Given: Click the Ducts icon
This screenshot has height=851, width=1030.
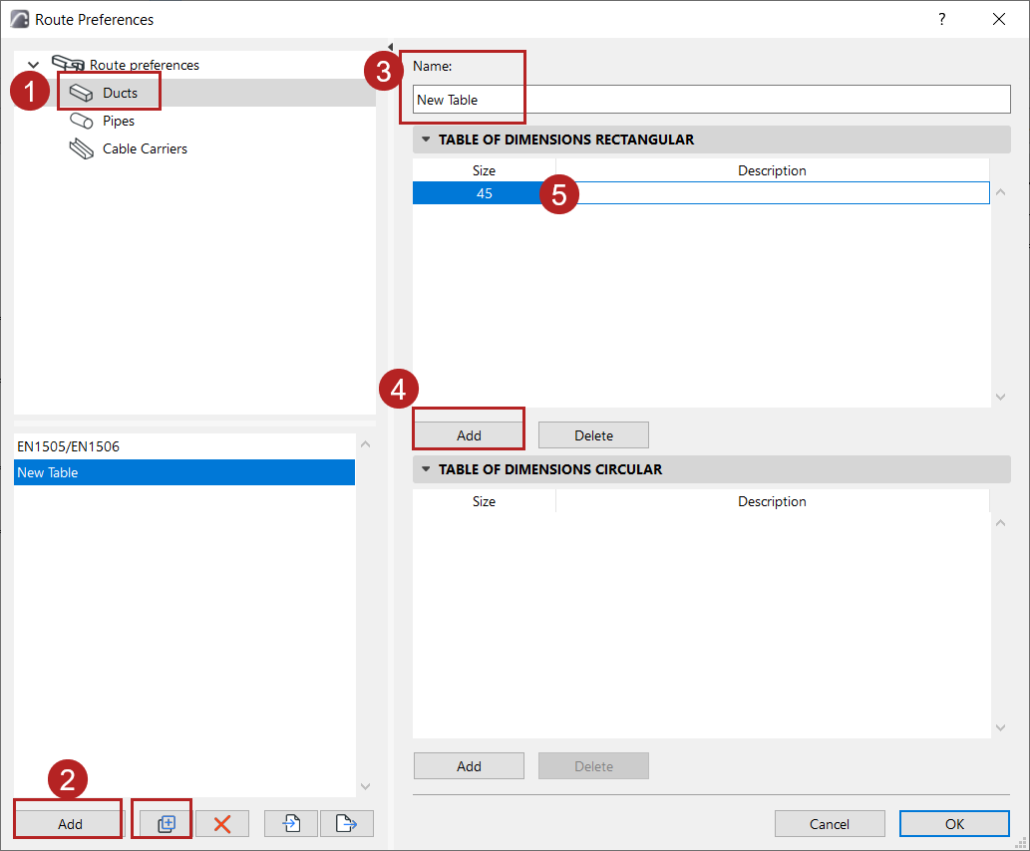Looking at the screenshot, I should [82, 93].
